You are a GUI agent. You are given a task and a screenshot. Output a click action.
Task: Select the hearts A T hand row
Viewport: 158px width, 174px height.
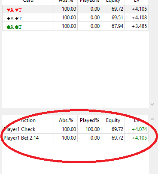point(76,9)
